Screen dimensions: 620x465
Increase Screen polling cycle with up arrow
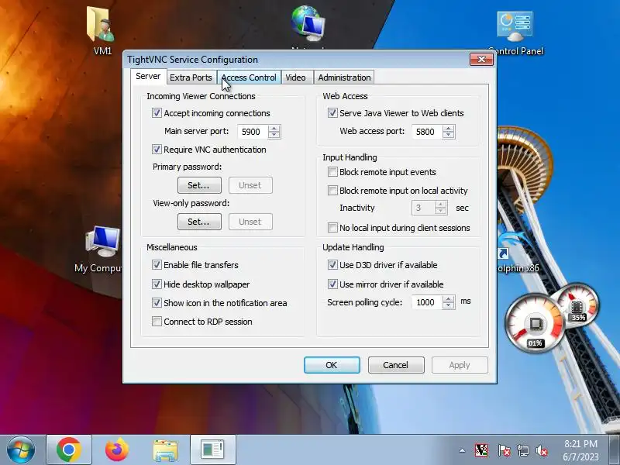(x=449, y=299)
